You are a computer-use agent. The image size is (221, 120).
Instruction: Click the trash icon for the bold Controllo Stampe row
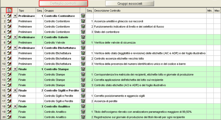tap(83, 69)
